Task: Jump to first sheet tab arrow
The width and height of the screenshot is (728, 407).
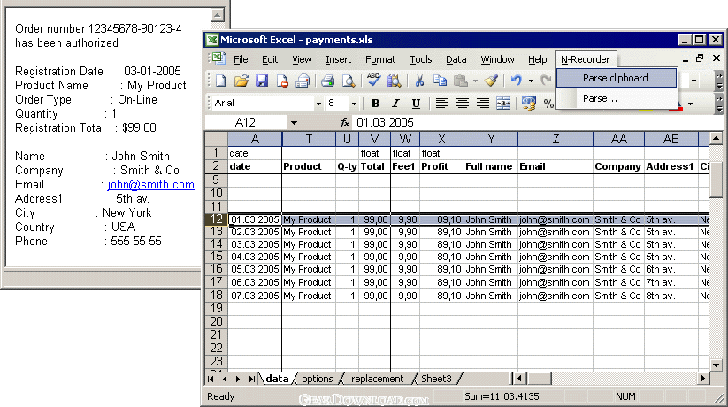Action: 211,379
